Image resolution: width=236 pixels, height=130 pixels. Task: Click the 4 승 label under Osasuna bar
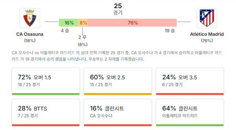[65, 31]
